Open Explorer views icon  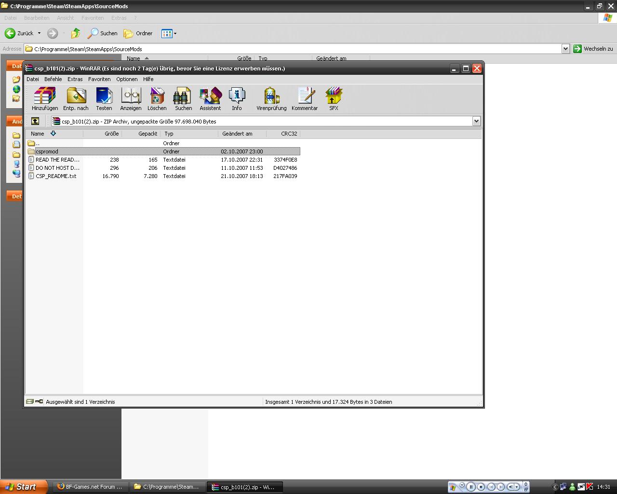click(167, 33)
